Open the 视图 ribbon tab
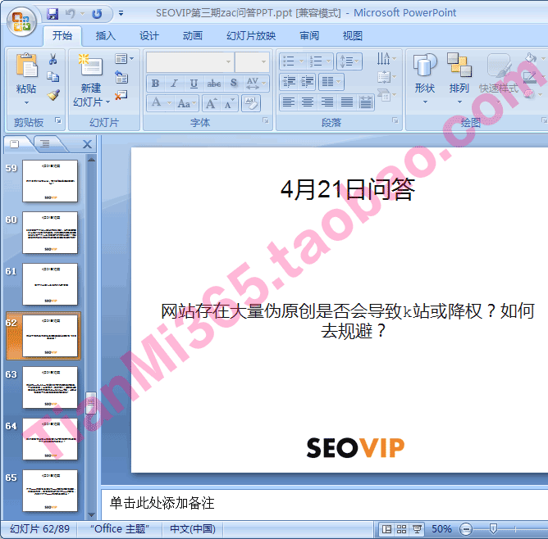 pos(352,36)
